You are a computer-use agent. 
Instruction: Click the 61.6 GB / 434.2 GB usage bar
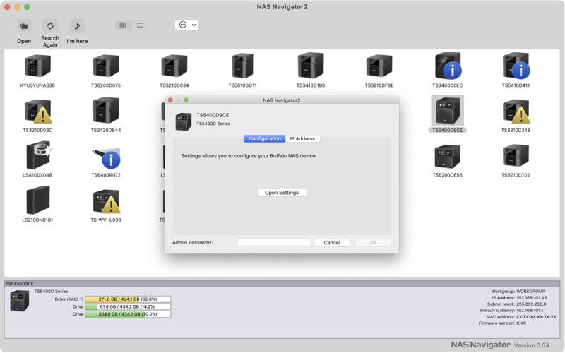pos(128,307)
